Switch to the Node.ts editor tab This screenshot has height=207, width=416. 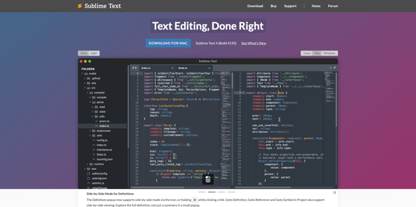[194, 68]
